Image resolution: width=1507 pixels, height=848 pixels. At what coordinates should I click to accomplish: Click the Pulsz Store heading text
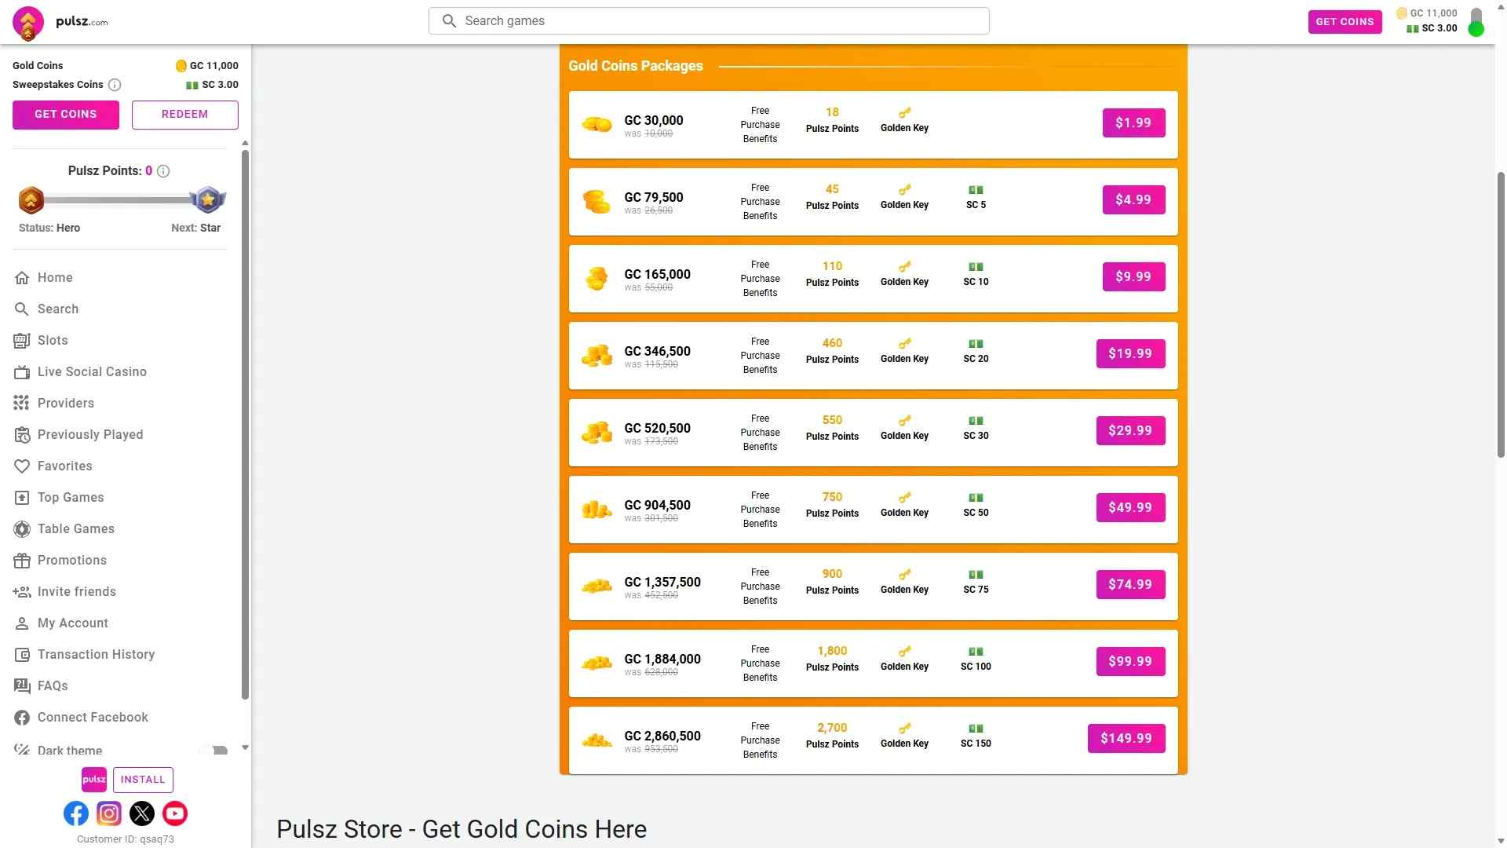tap(462, 830)
